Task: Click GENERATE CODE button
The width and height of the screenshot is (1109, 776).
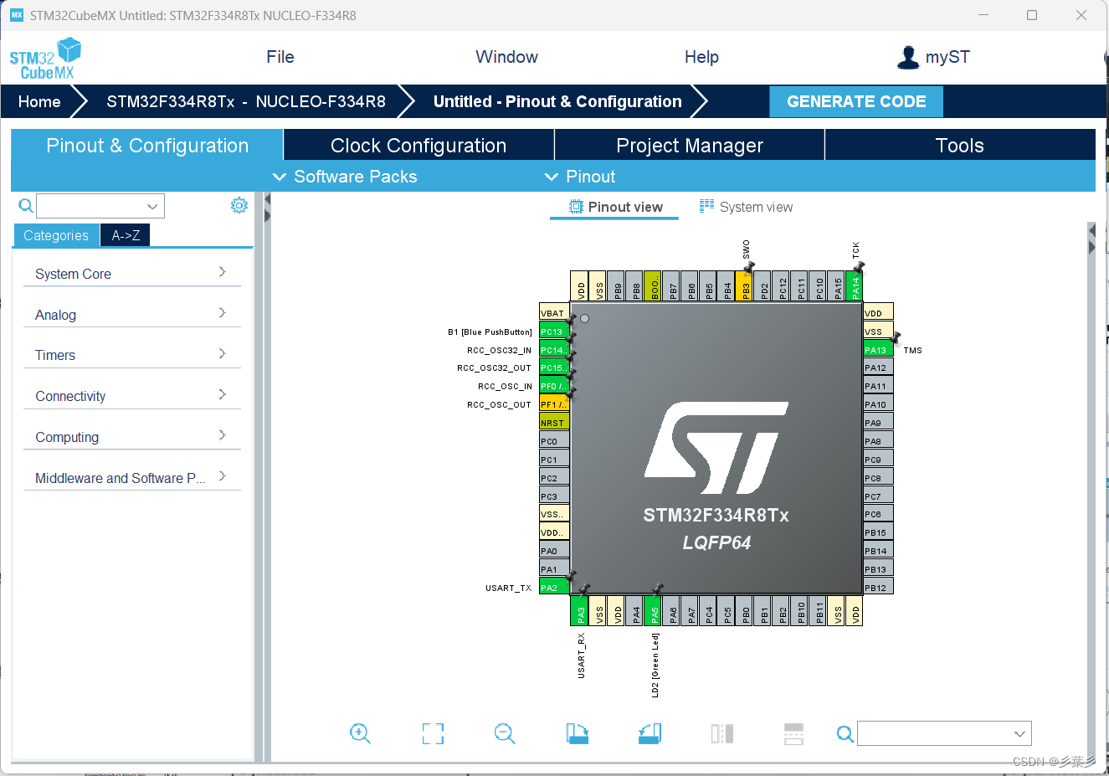Action: (856, 101)
